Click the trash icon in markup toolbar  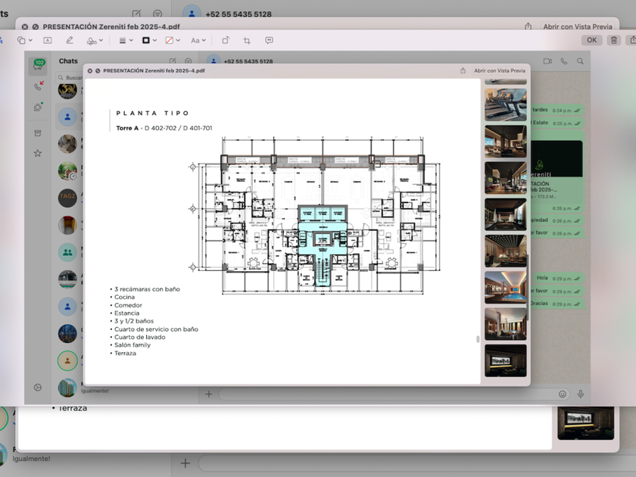pos(614,40)
